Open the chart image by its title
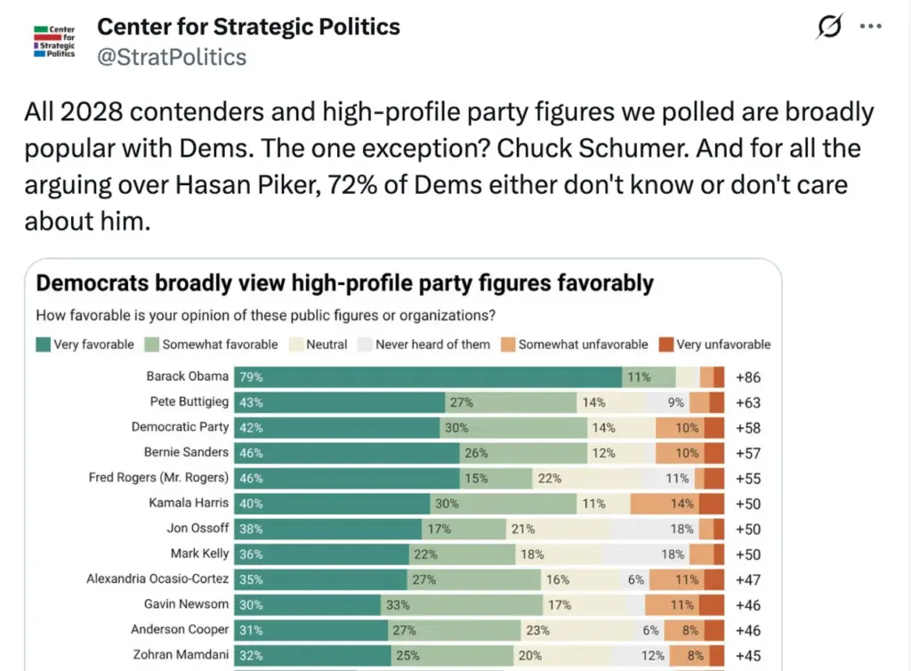Screen dimensions: 911x671 [344, 283]
